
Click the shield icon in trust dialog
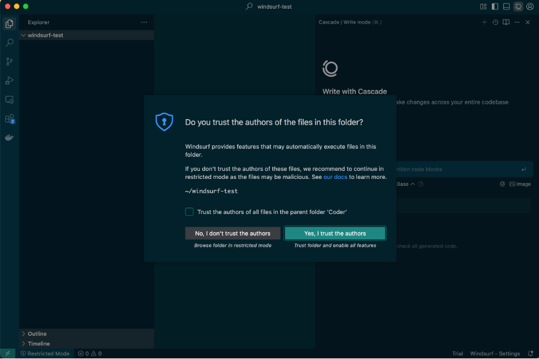tap(164, 121)
